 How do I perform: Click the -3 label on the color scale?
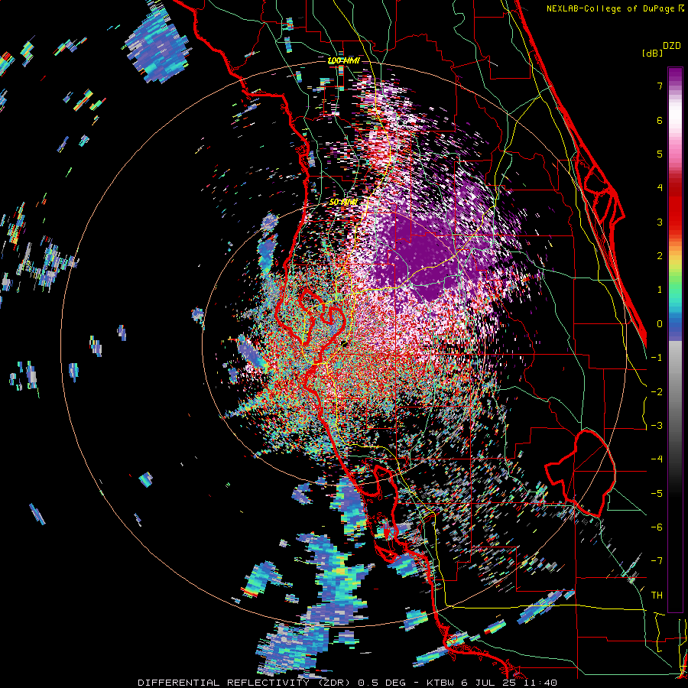657,426
